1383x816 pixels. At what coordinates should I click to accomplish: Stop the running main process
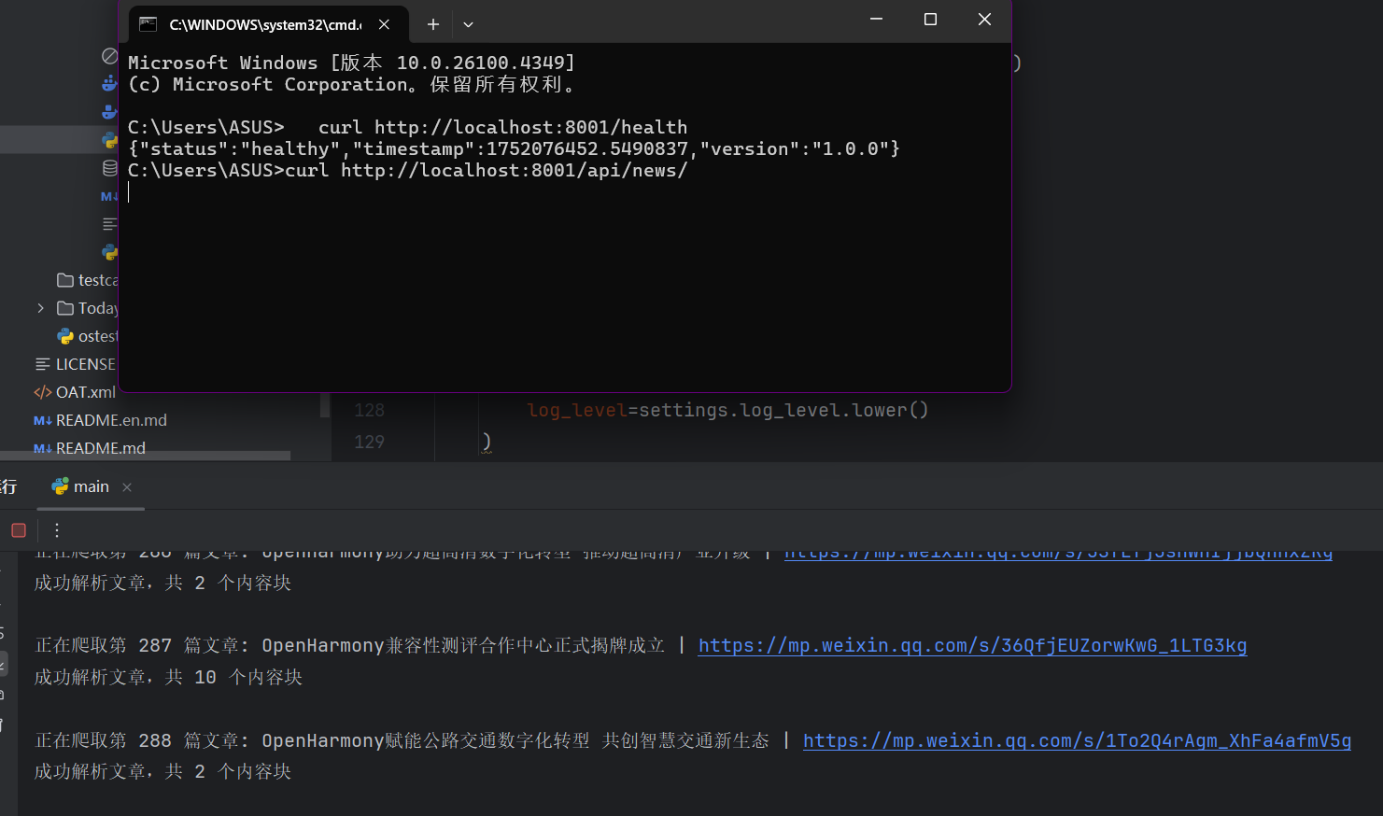[x=19, y=530]
